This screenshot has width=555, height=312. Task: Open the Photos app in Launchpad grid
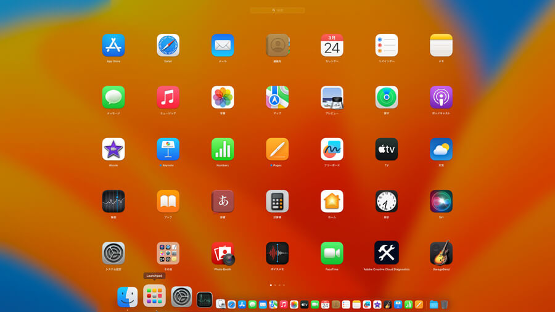pyautogui.click(x=223, y=97)
